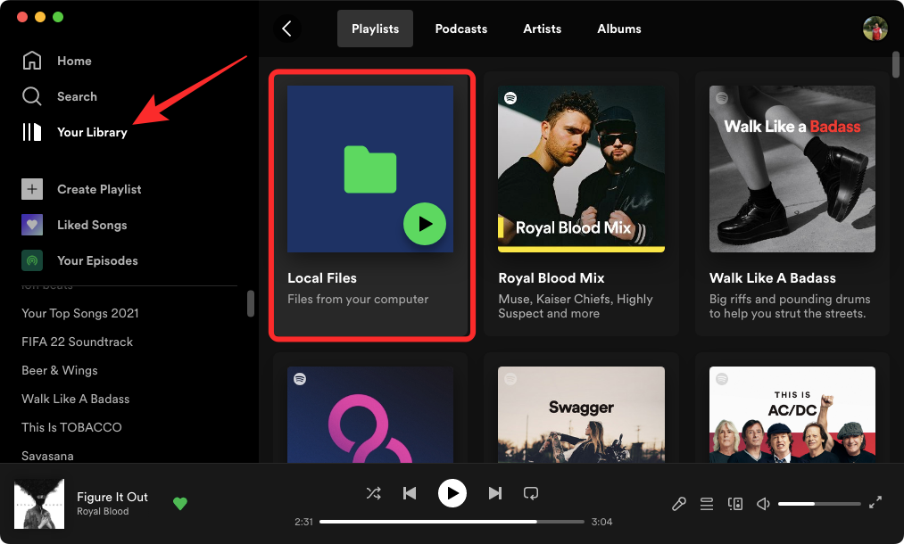Viewport: 904px width, 544px height.
Task: Go back with the left chevron arrow
Action: pos(286,29)
